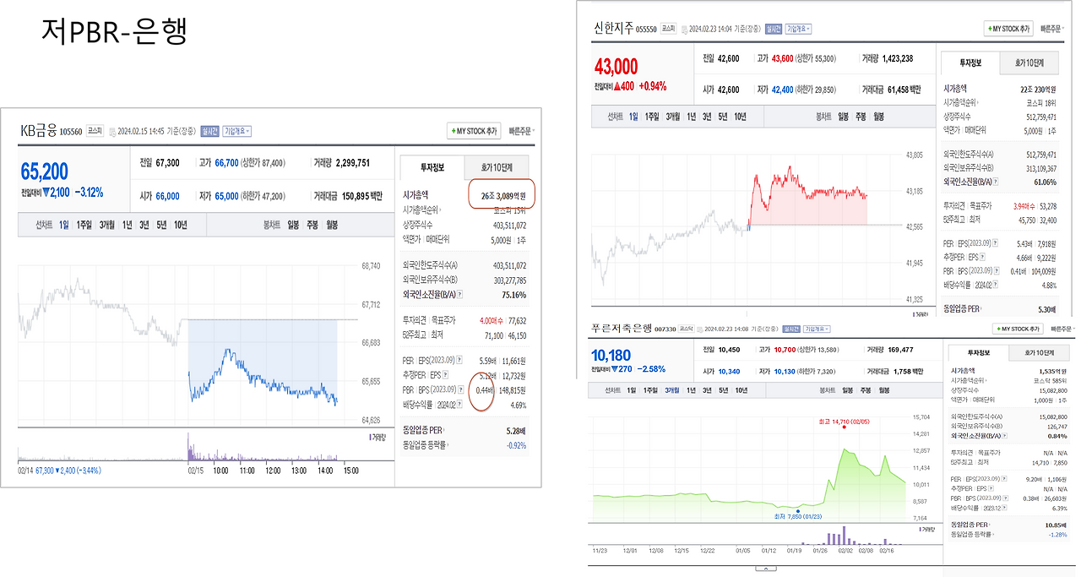The height and width of the screenshot is (577, 1081).
Task: Choose 1년 chart range for 신한지주
Action: pyautogui.click(x=691, y=116)
